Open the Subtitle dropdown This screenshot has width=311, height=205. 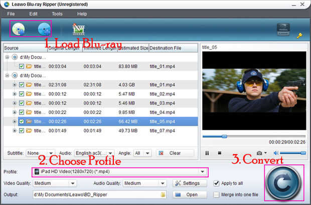51,153
